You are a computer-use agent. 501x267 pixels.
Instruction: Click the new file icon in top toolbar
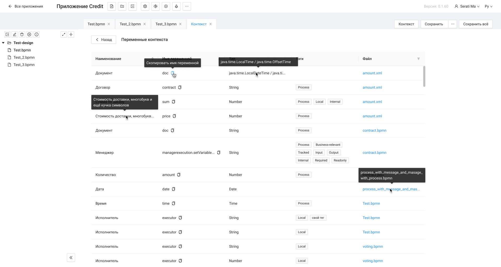click(x=112, y=6)
